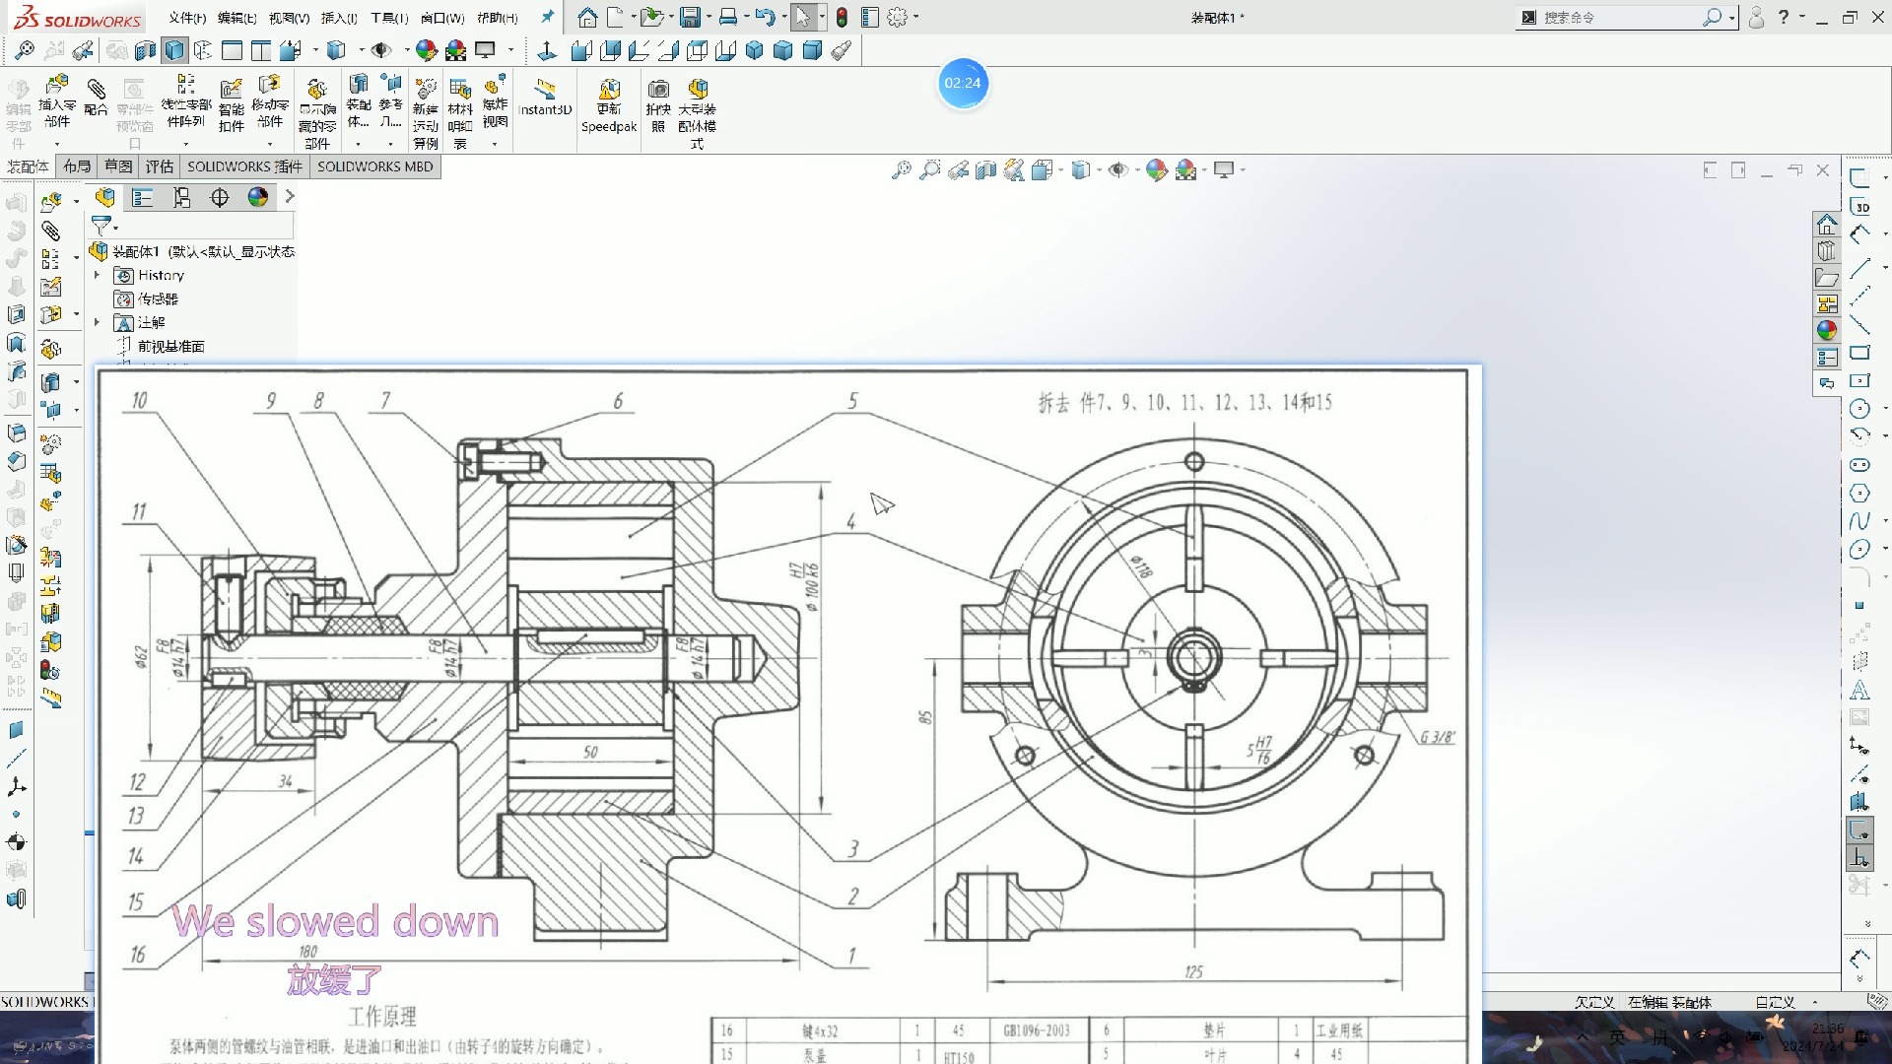
Task: Click the Zoom to Fit magnifier icon in top toolbar
Action: click(25, 50)
